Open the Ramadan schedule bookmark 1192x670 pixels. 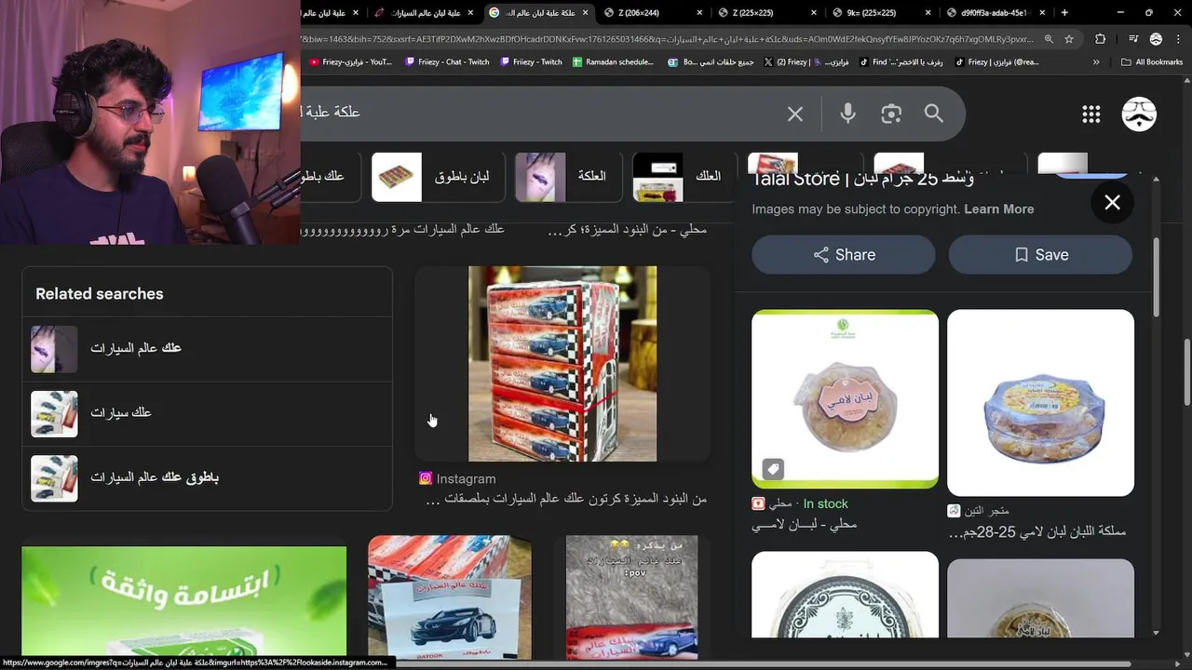[x=613, y=62]
